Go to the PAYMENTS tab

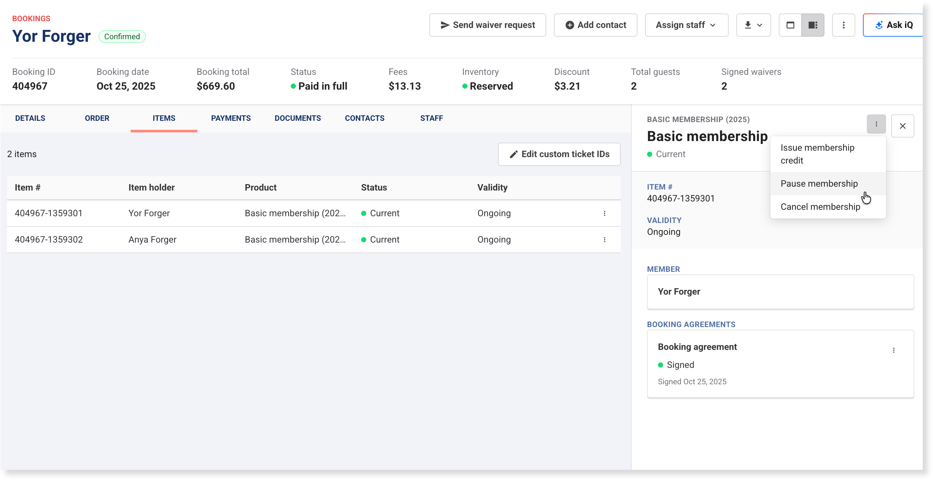point(231,118)
